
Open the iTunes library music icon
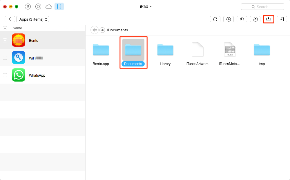click(28, 7)
